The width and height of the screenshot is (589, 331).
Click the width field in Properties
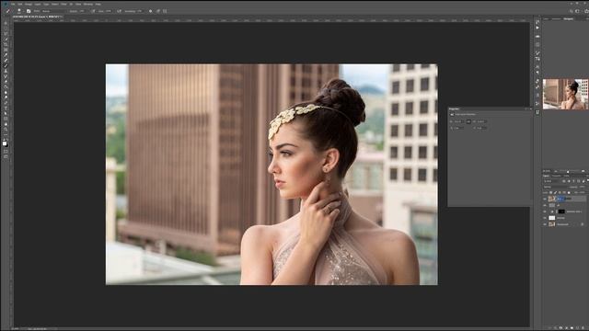pos(459,121)
